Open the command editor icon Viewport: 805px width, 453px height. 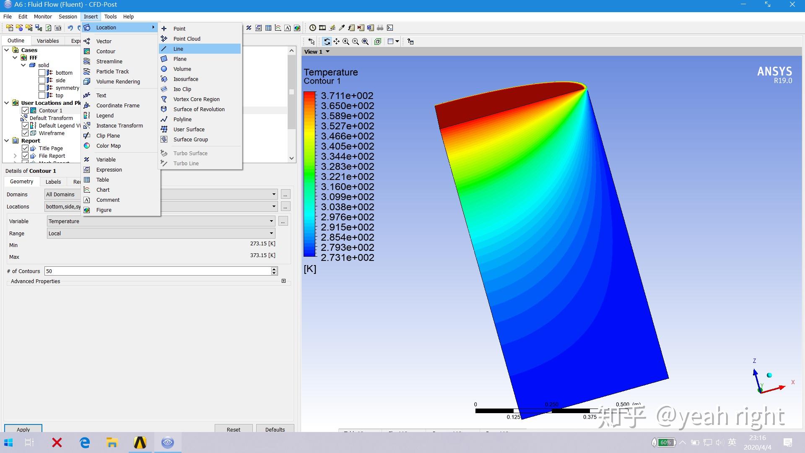[390, 28]
